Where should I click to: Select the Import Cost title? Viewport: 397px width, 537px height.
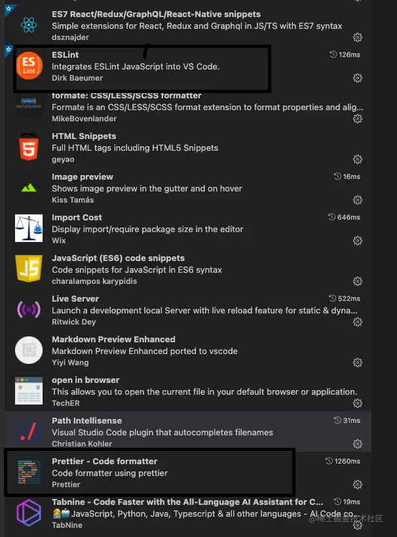click(x=77, y=218)
